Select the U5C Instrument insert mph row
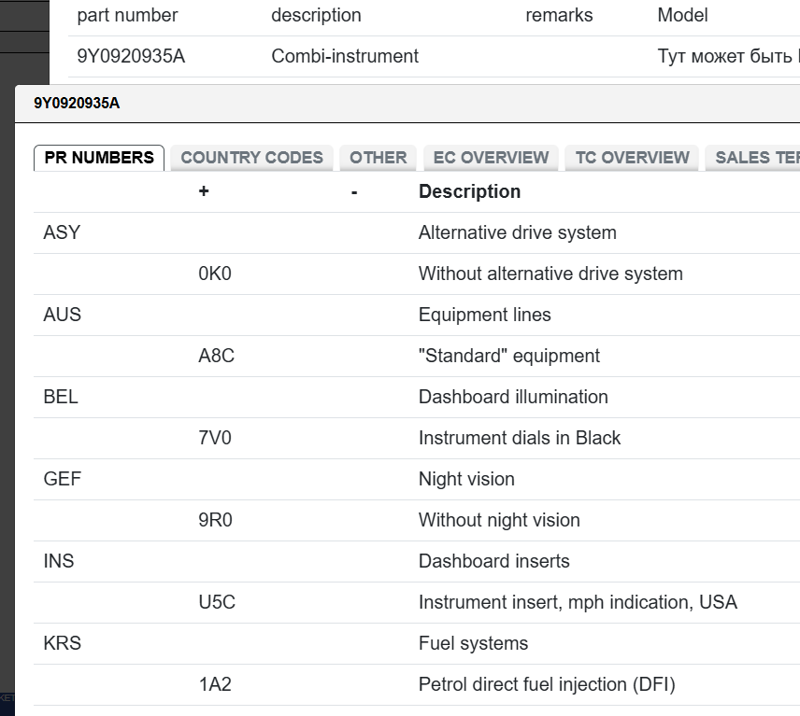The image size is (800, 716). pyautogui.click(x=577, y=602)
